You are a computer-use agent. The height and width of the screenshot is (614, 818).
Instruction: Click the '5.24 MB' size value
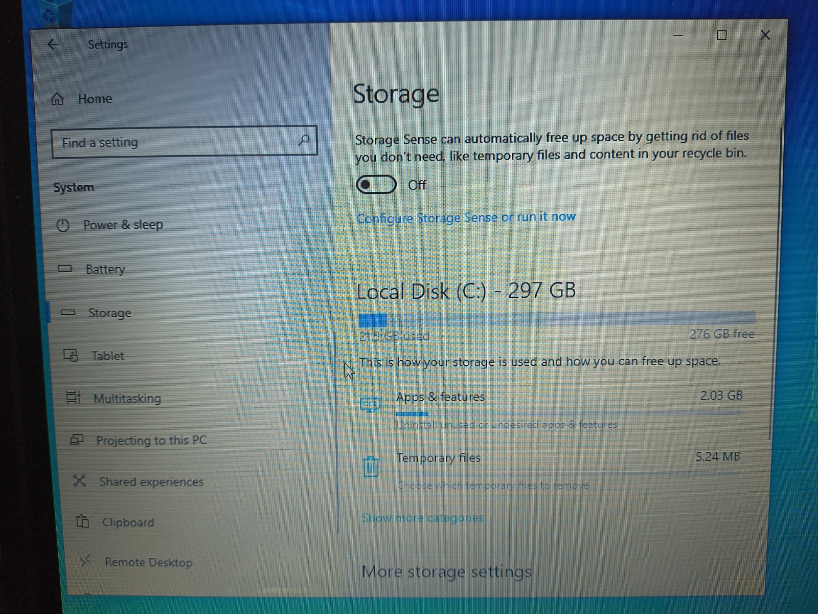coord(718,456)
